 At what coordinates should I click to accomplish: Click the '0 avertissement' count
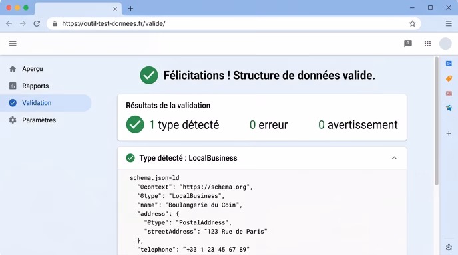[358, 125]
